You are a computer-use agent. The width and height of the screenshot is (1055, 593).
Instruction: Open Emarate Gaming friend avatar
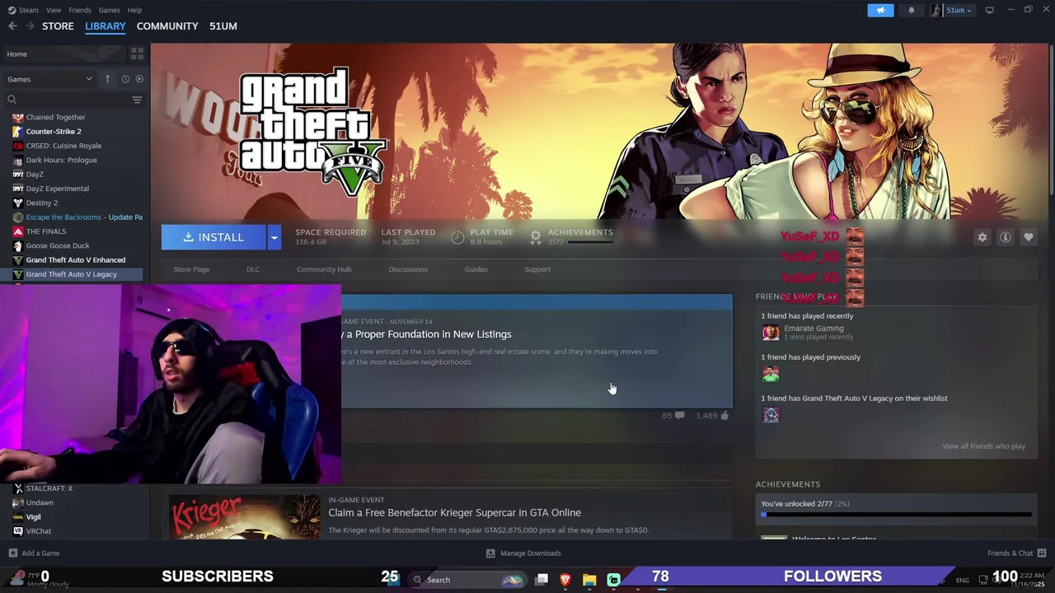pyautogui.click(x=771, y=333)
